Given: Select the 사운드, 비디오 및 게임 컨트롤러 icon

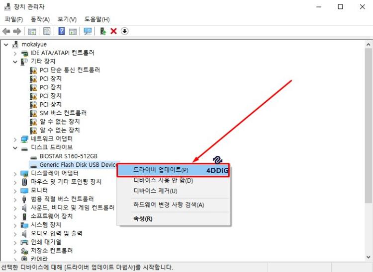Looking at the screenshot, I should [24, 208].
